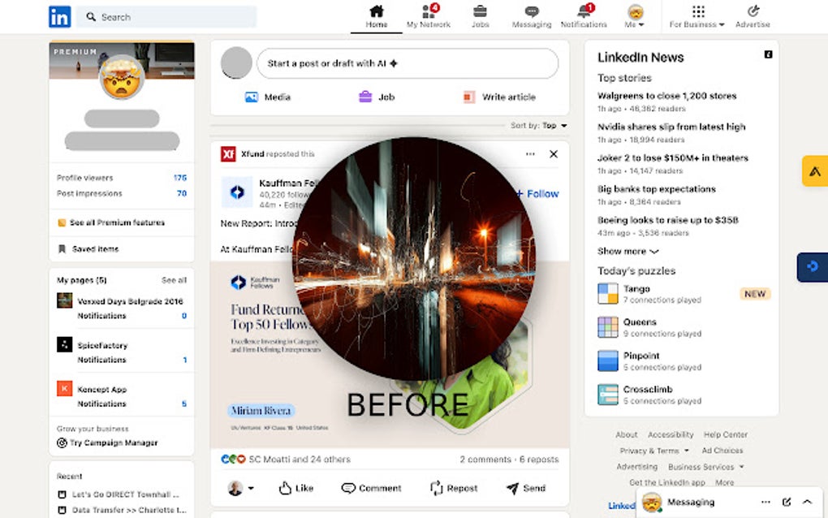Open the Me profile dropdown
The image size is (828, 518).
point(635,13)
